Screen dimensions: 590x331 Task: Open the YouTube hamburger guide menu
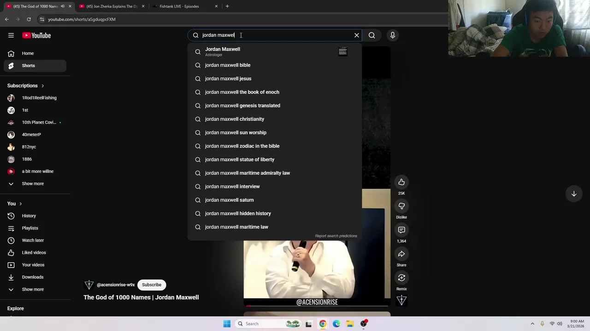click(x=11, y=35)
